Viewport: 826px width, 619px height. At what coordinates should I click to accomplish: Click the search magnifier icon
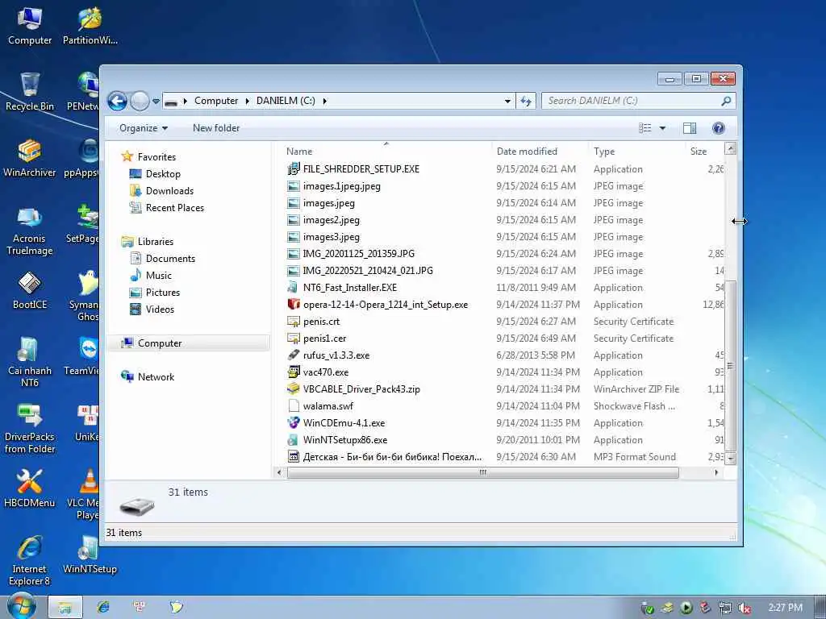tap(726, 101)
